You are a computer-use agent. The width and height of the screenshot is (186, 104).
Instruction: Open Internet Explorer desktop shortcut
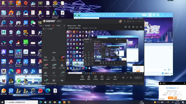[3, 23]
